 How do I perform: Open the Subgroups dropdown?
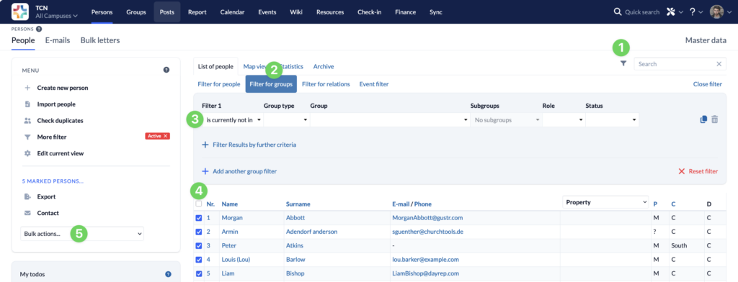(x=507, y=120)
